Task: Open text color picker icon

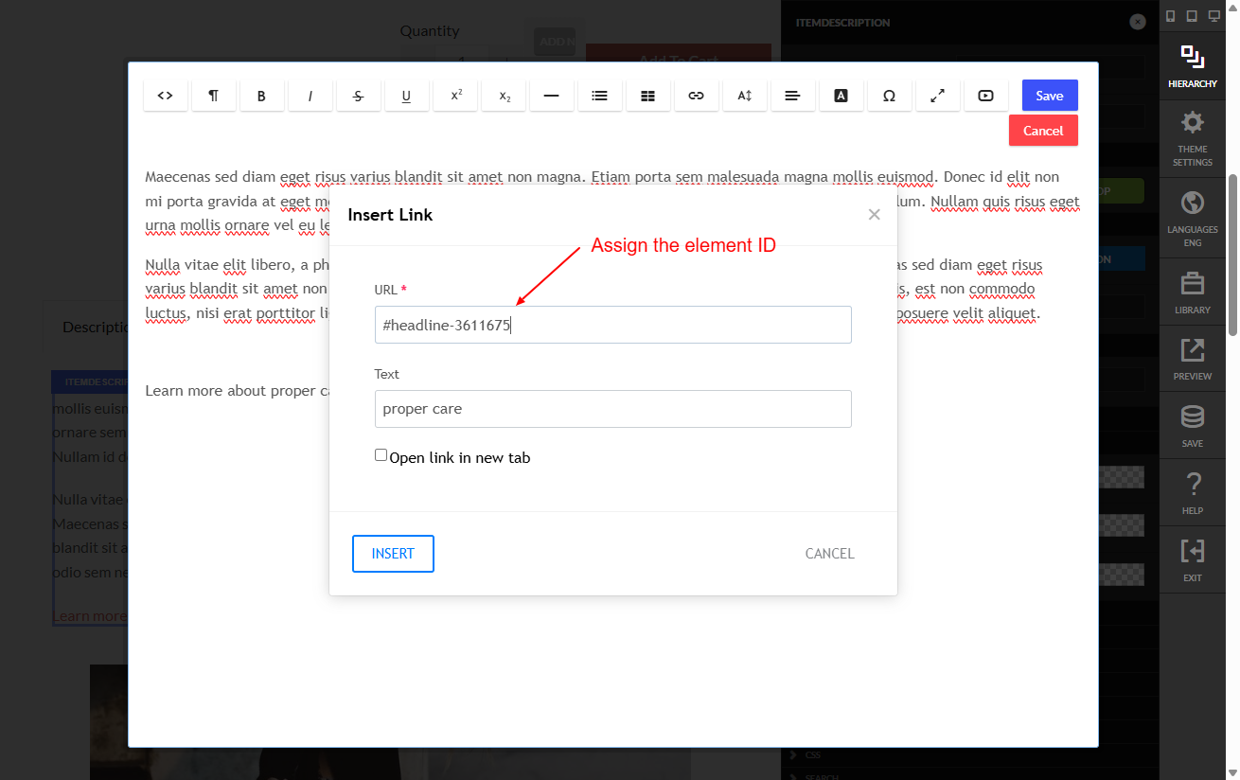Action: tap(841, 96)
